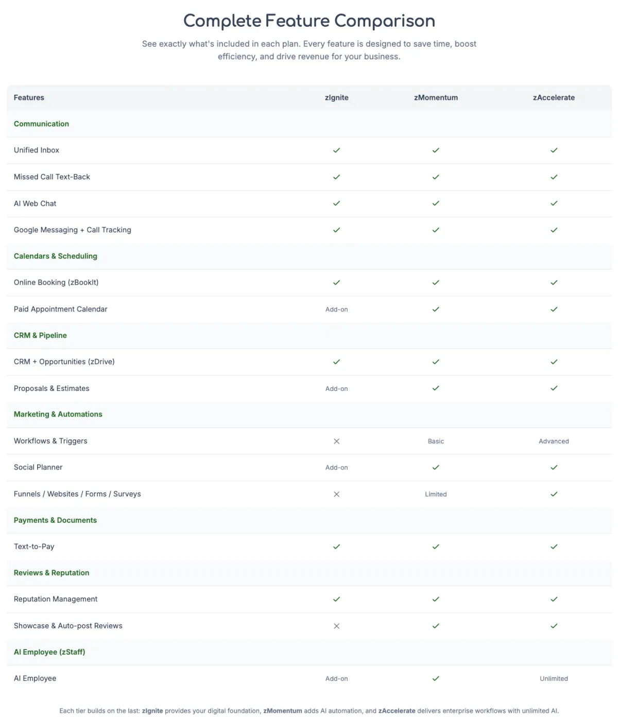Click zIgnite X mark for Workflows & Triggers
The height and width of the screenshot is (723, 618).
pyautogui.click(x=336, y=441)
